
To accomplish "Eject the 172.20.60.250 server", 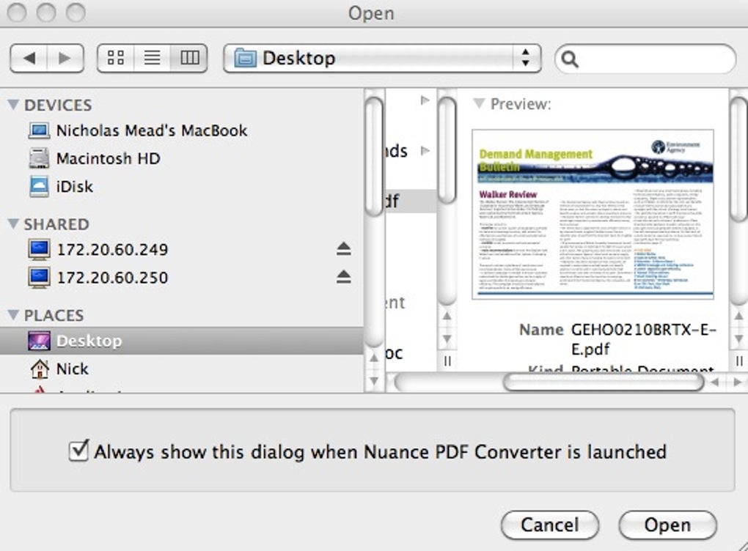I will [343, 277].
